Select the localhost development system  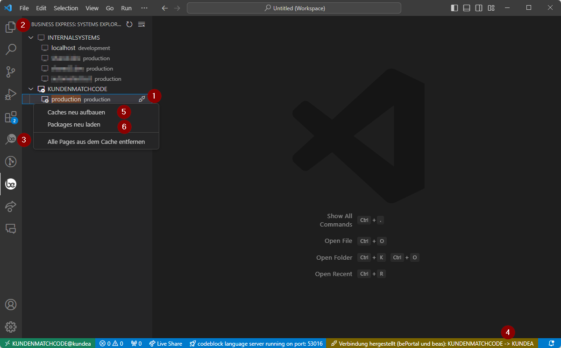coord(64,48)
